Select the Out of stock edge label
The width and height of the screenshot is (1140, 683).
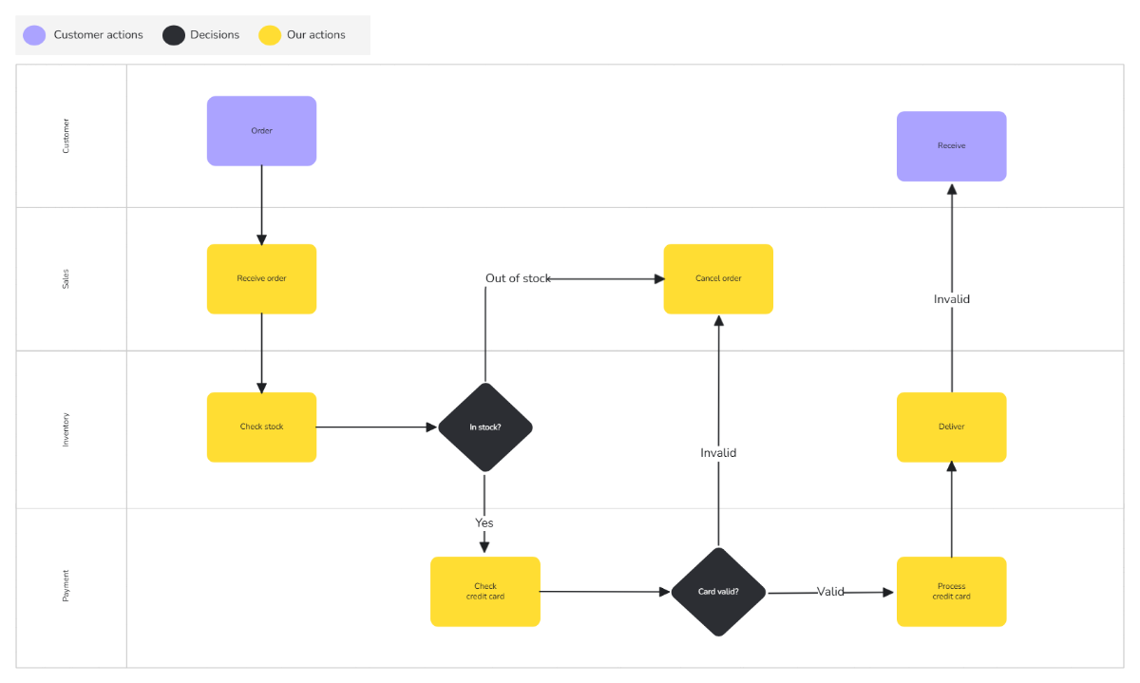518,277
